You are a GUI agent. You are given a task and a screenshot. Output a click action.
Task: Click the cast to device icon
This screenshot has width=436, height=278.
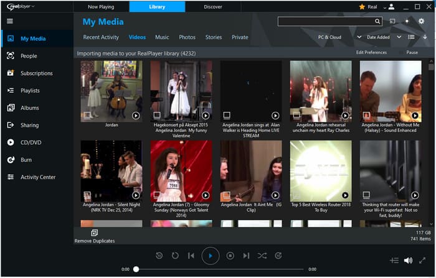tap(392, 21)
